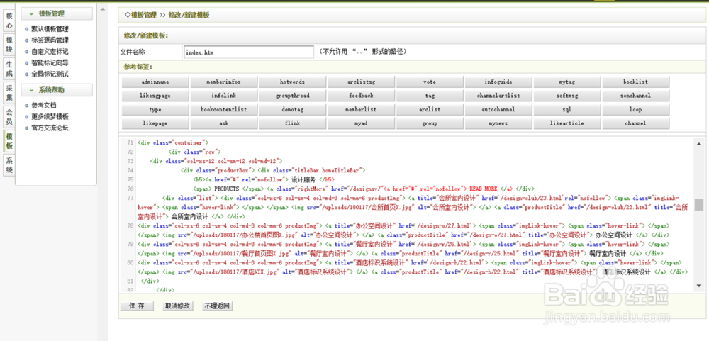Insert the sql tag
This screenshot has height=341, width=709.
567,109
